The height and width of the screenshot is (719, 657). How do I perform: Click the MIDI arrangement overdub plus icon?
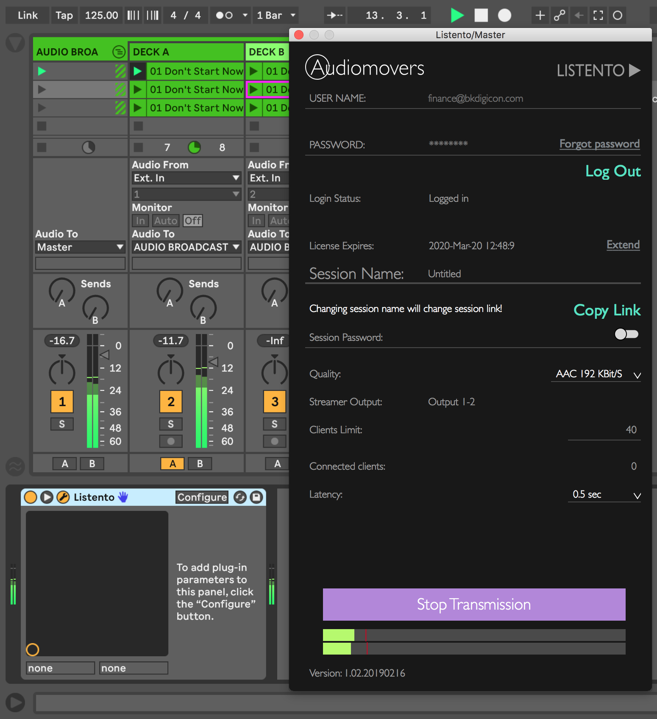click(540, 15)
